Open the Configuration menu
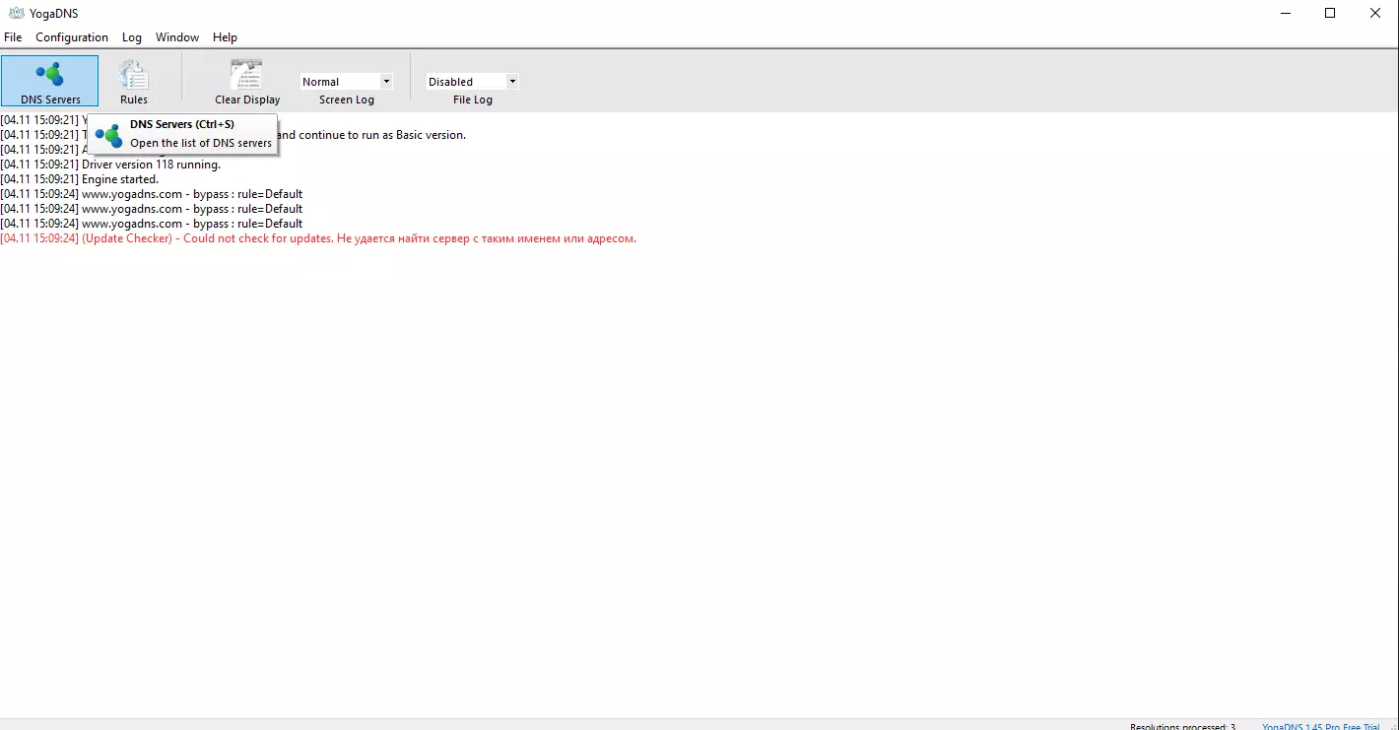This screenshot has height=730, width=1399. pyautogui.click(x=72, y=37)
